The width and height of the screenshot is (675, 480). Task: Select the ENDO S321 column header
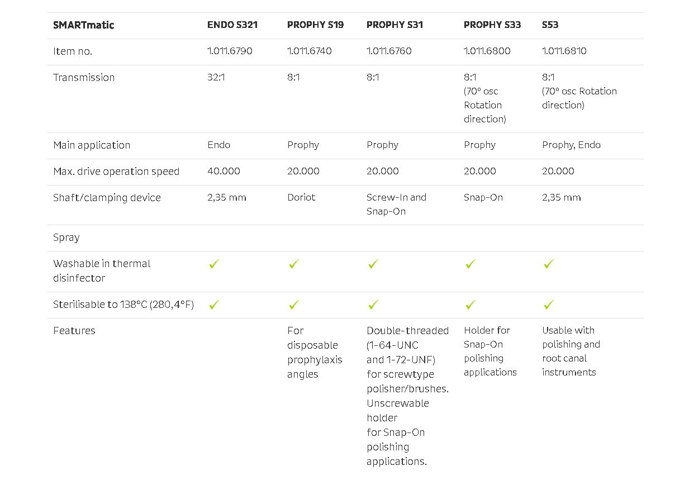(232, 25)
